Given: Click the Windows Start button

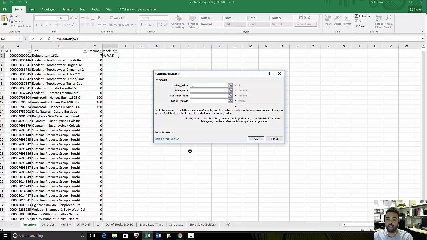Looking at the screenshot, I should coord(5,236).
